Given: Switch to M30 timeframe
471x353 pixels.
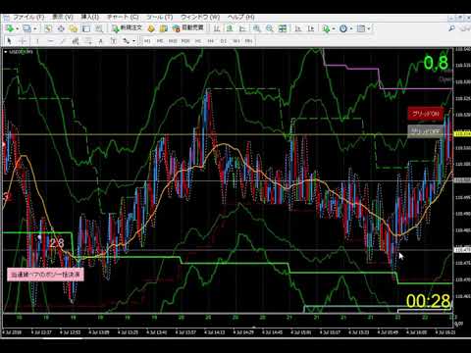Looking at the screenshot, I should 185,41.
